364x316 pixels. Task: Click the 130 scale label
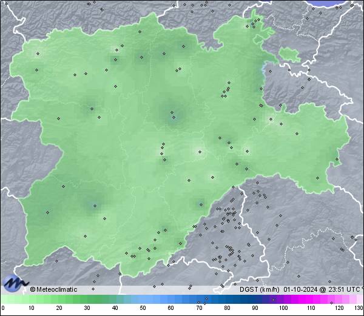(x=359, y=308)
